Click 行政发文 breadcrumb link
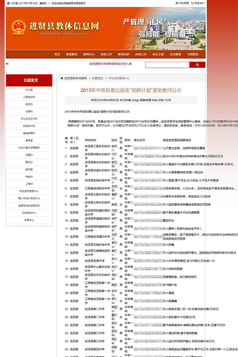The width and height of the screenshot is (238, 357). (x=98, y=78)
